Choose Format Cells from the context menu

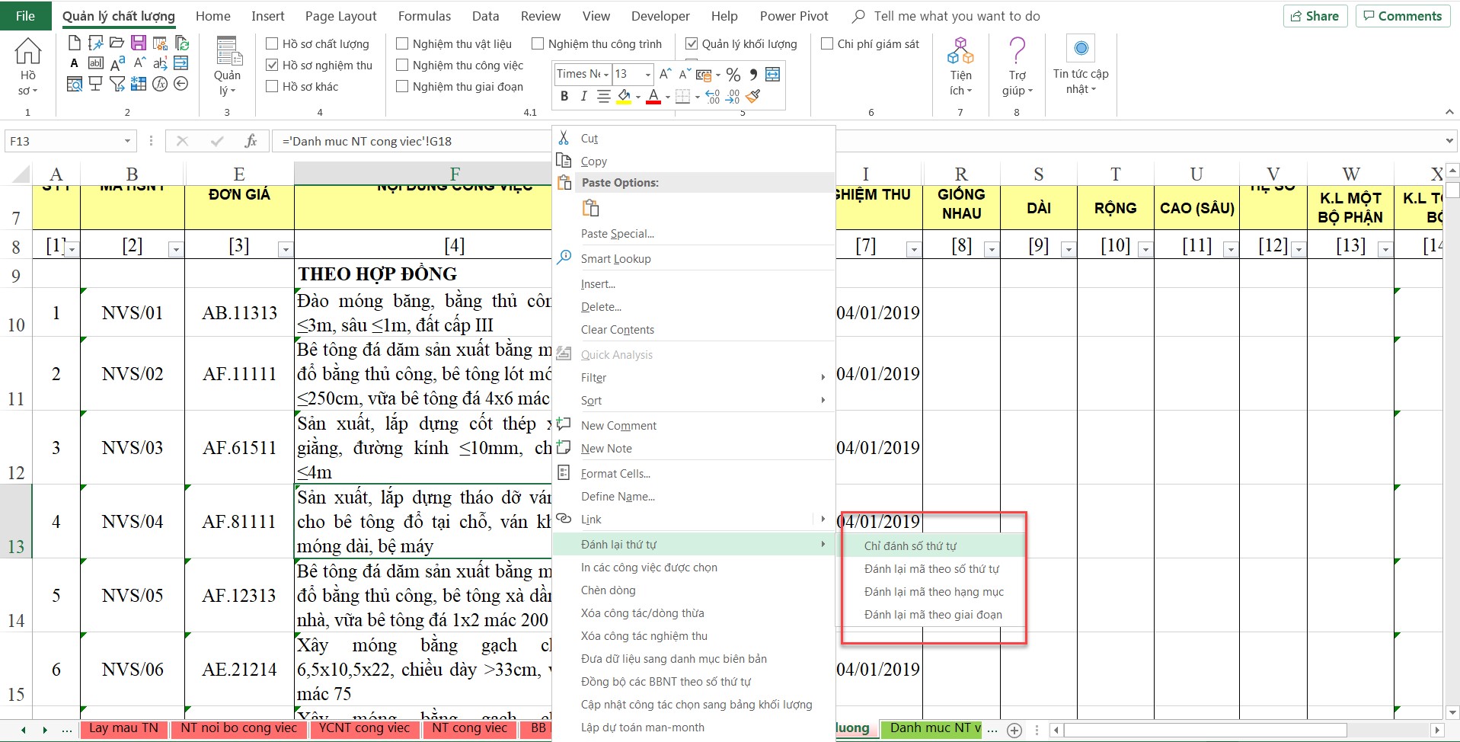click(615, 474)
